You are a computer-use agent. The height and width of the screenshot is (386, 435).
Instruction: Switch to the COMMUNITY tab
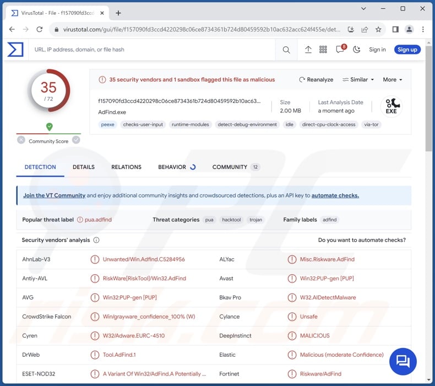point(236,167)
